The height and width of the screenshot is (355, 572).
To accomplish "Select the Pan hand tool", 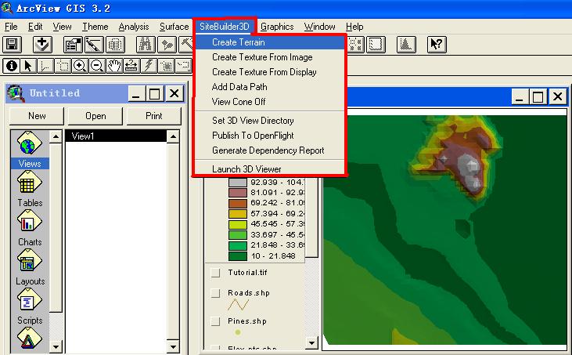I will point(113,66).
